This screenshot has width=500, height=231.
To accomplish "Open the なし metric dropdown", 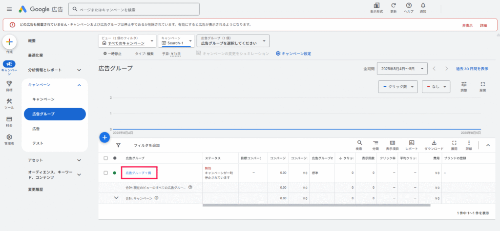I will (436, 87).
